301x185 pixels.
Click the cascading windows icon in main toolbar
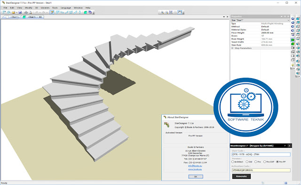click(x=90, y=12)
